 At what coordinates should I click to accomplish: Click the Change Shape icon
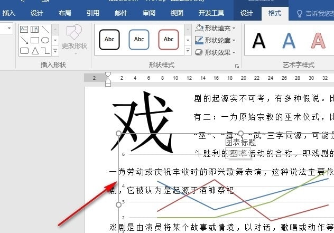tap(74, 32)
